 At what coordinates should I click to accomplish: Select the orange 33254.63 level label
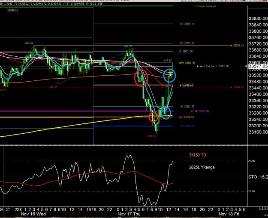186,117
